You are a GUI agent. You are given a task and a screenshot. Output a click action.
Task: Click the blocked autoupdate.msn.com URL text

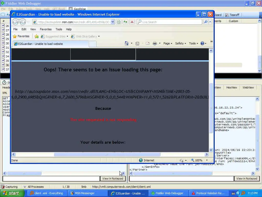point(110,94)
